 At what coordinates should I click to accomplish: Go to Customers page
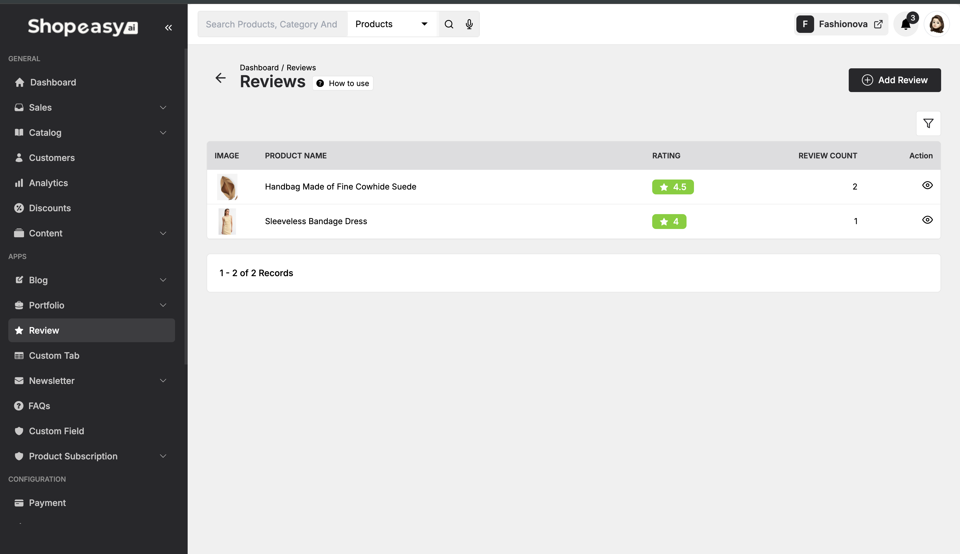[x=52, y=158]
